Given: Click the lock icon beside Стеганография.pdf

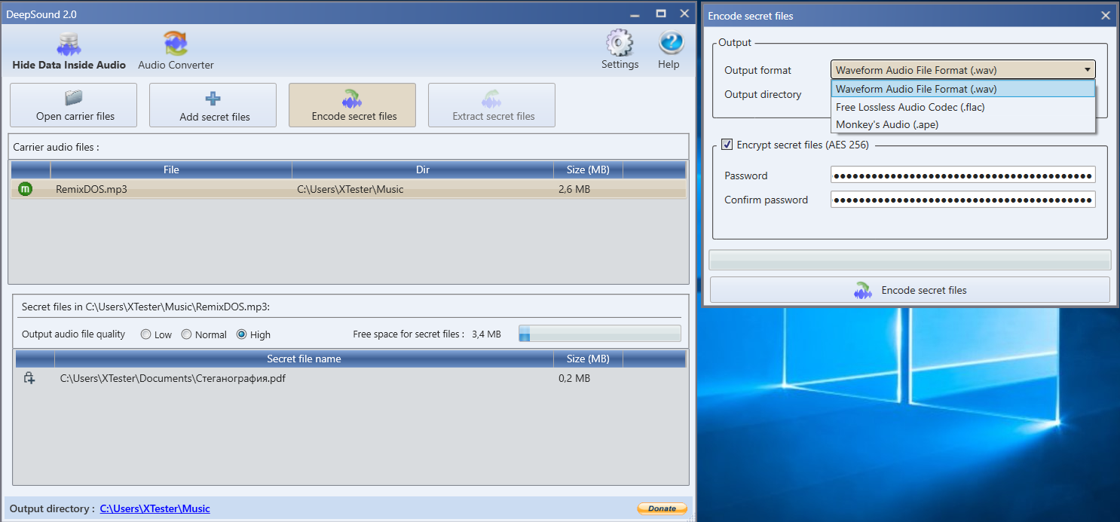Looking at the screenshot, I should tap(29, 378).
